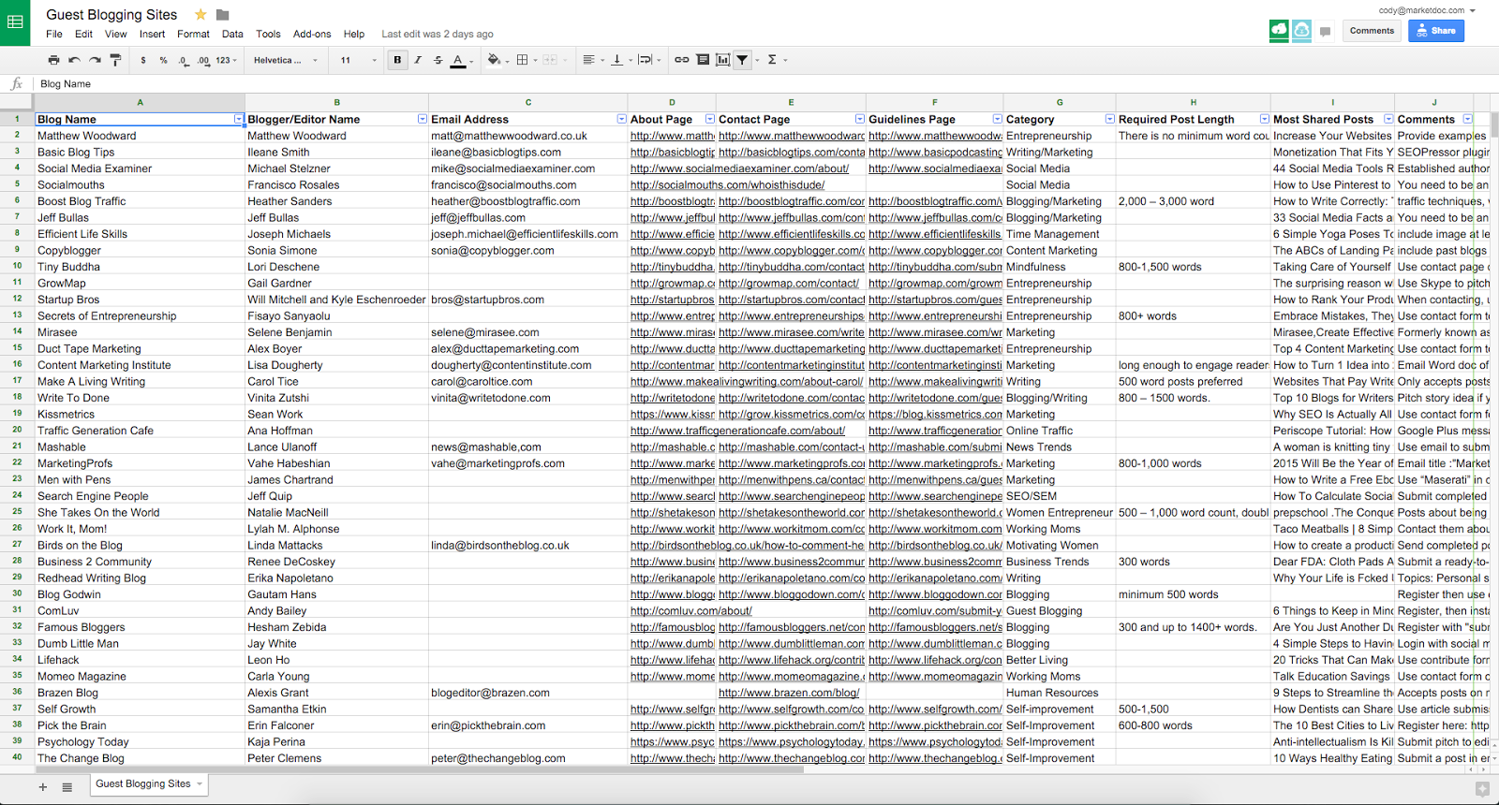Open horizontal align options
The width and height of the screenshot is (1499, 805).
point(592,60)
